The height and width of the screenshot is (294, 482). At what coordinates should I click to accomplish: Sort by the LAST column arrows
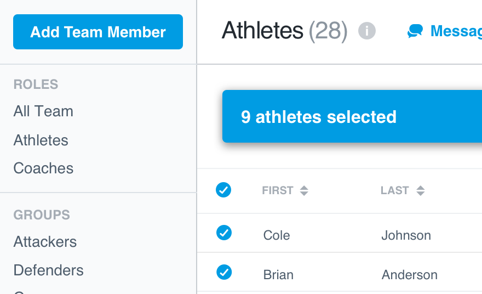tap(421, 190)
